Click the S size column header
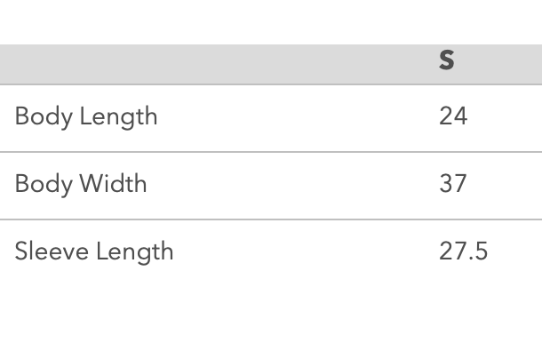Viewport: 542px width, 343px height. (x=447, y=60)
